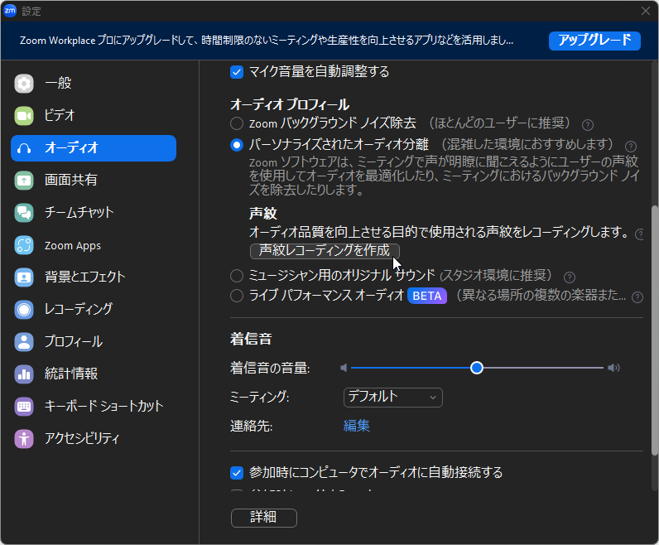Click the BETA badge label

(x=427, y=296)
